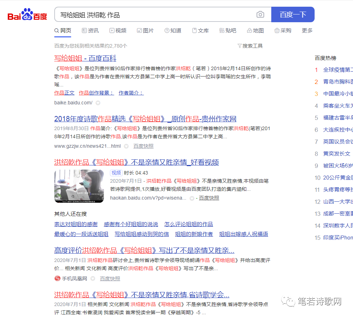This screenshot has height=317, width=353.
Task: Expand arrow beside www.gzzjw.cn URL
Action: 126,146
